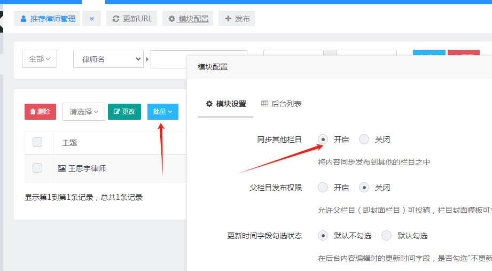Click the trash icon in 删除 button

pos(33,112)
